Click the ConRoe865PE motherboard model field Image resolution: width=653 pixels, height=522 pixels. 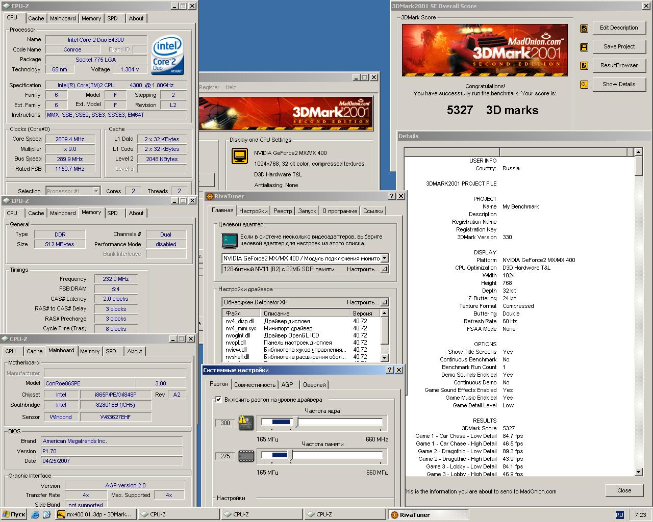[89, 383]
